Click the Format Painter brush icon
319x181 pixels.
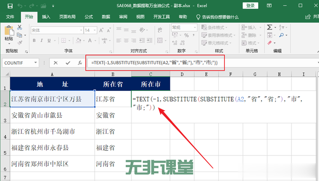tap(19, 42)
